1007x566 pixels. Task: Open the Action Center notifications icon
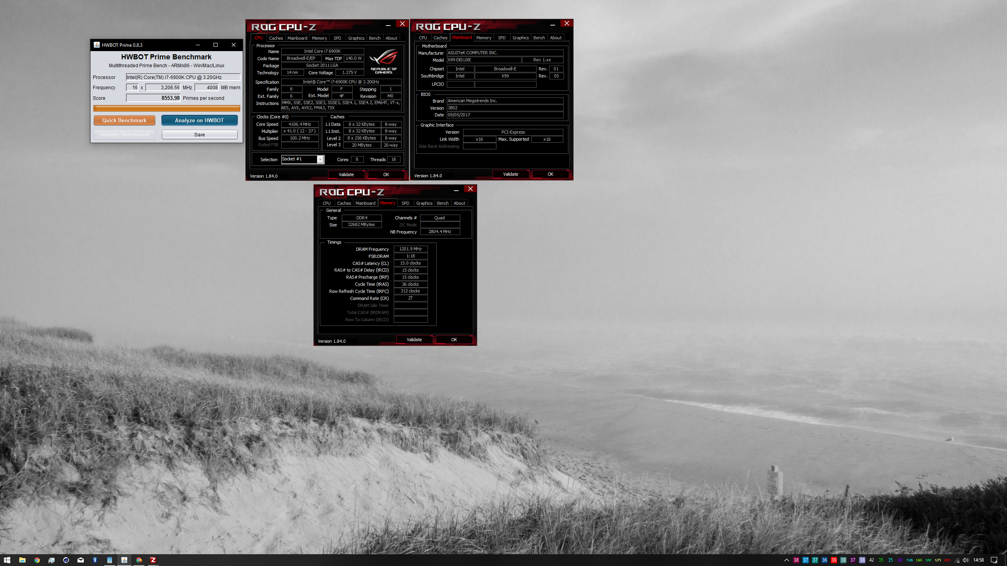coord(994,560)
